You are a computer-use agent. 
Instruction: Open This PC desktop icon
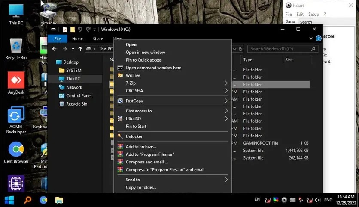pyautogui.click(x=16, y=15)
